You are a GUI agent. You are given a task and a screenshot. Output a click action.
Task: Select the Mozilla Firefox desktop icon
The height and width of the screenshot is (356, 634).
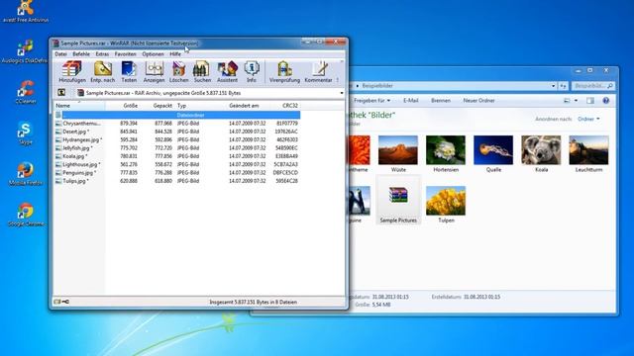pyautogui.click(x=26, y=174)
